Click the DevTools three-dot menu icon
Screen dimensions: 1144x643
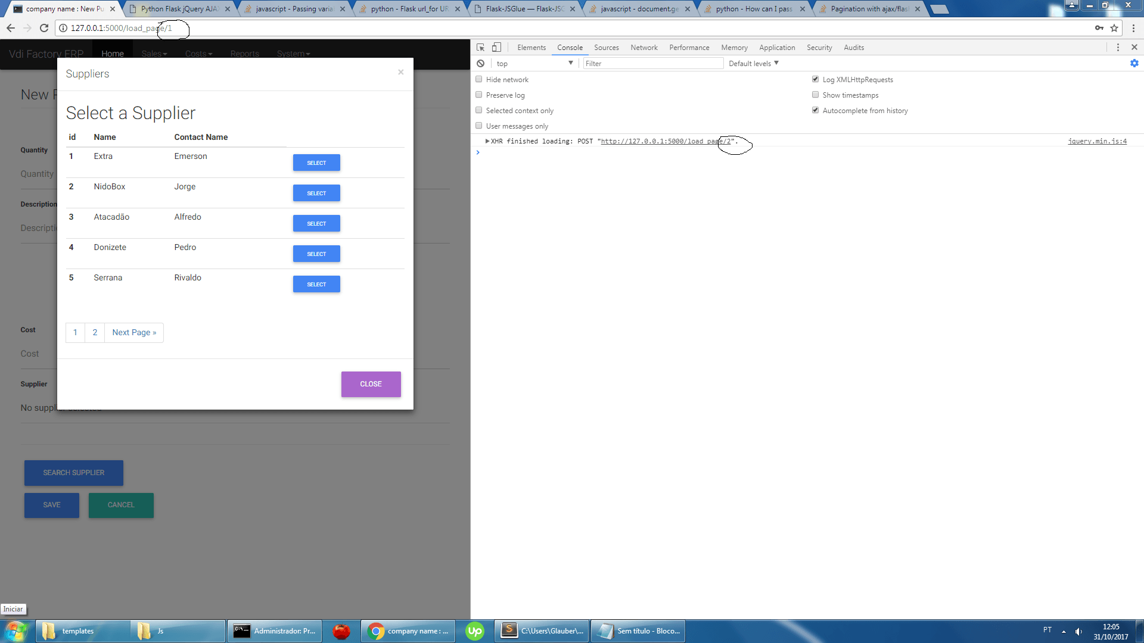[x=1118, y=47]
